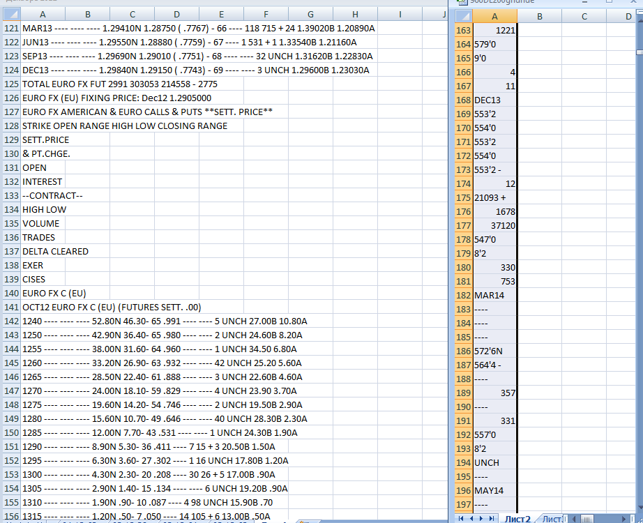
Task: Click 'UNCH' cell in right workbook row 194
Action: pos(494,463)
